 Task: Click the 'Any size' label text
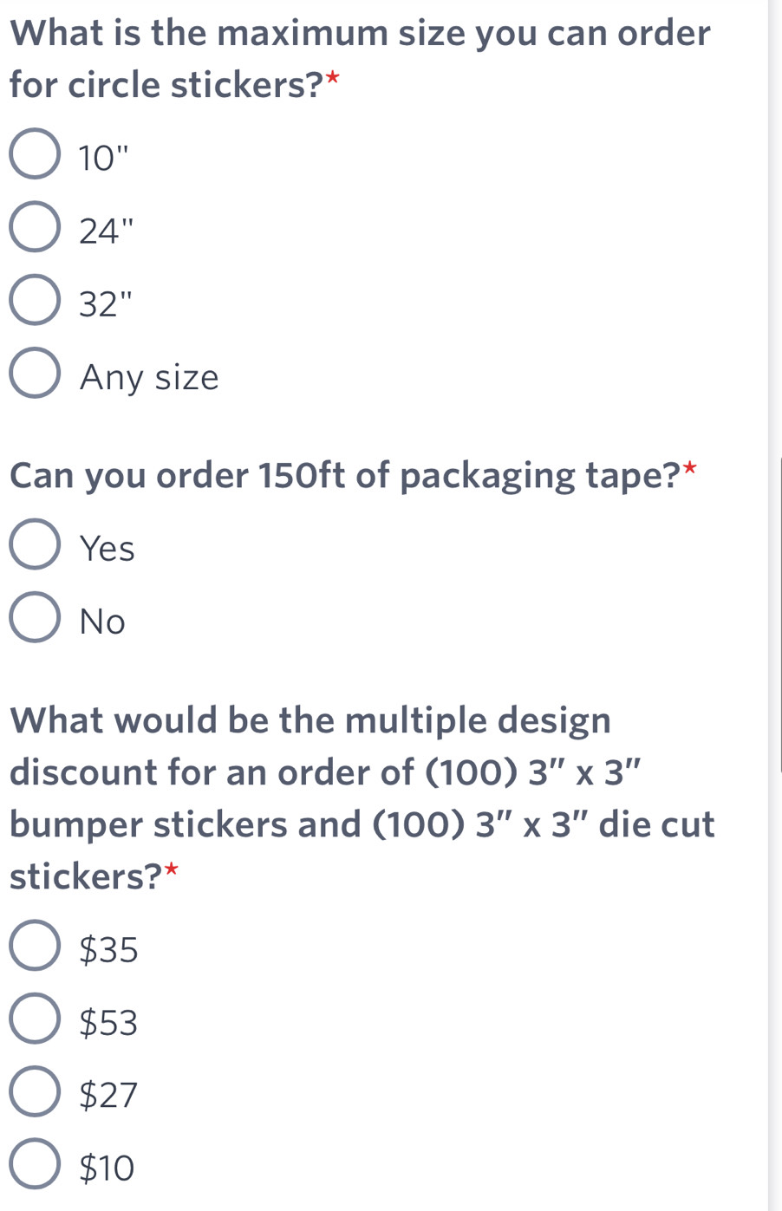click(149, 377)
